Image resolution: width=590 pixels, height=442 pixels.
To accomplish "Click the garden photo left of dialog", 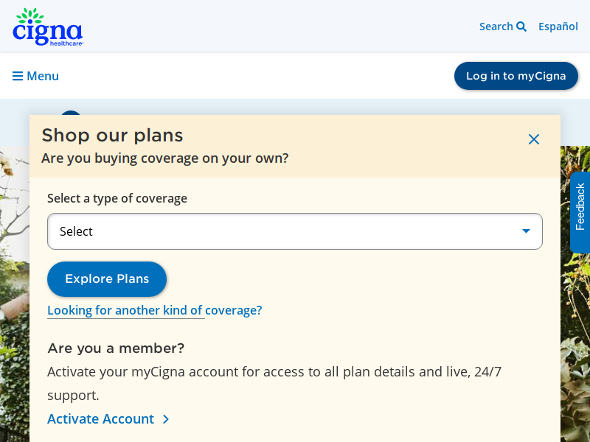I will coord(15,294).
